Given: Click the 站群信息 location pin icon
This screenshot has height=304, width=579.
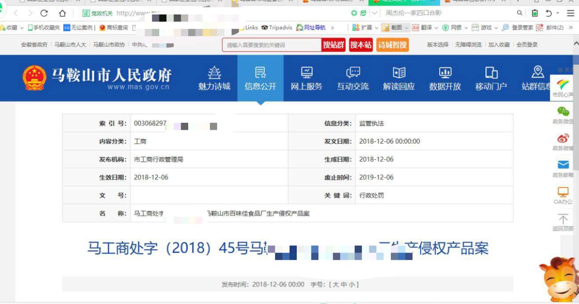Looking at the screenshot, I should point(537,72).
